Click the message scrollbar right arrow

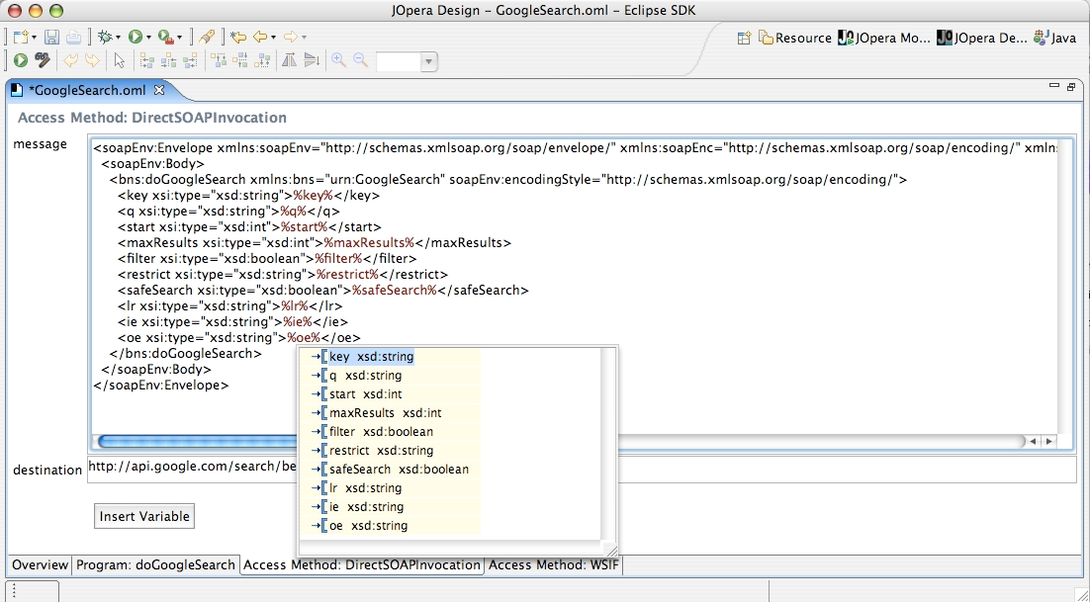point(1049,441)
